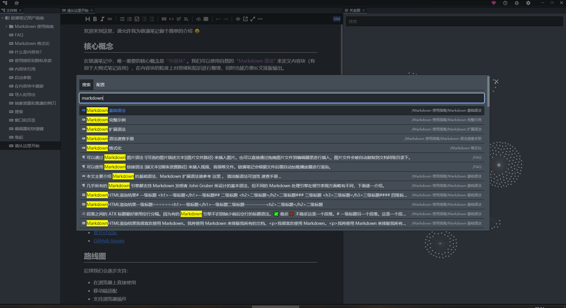Select the 文件树 panel tab
Image resolution: width=566 pixels, height=308 pixels.
pos(11,10)
